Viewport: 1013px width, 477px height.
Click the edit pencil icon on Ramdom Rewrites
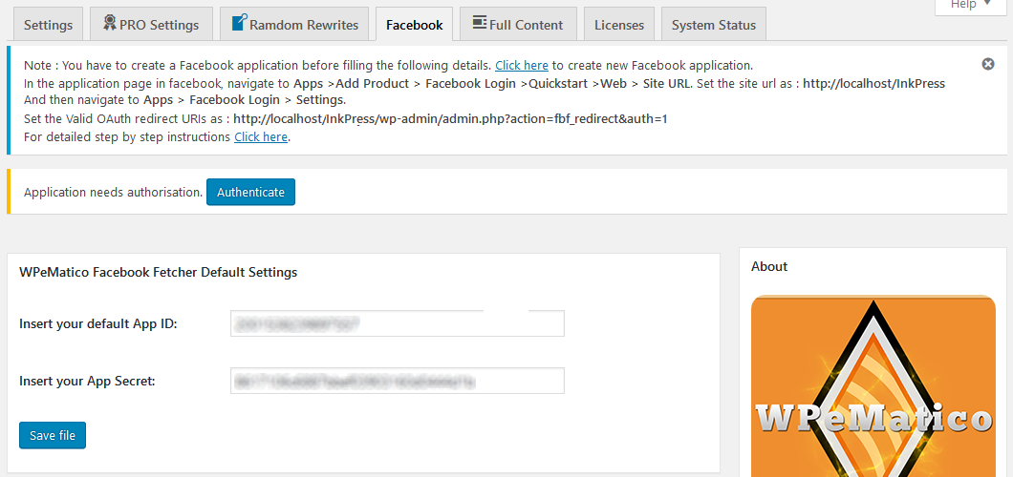(x=239, y=23)
